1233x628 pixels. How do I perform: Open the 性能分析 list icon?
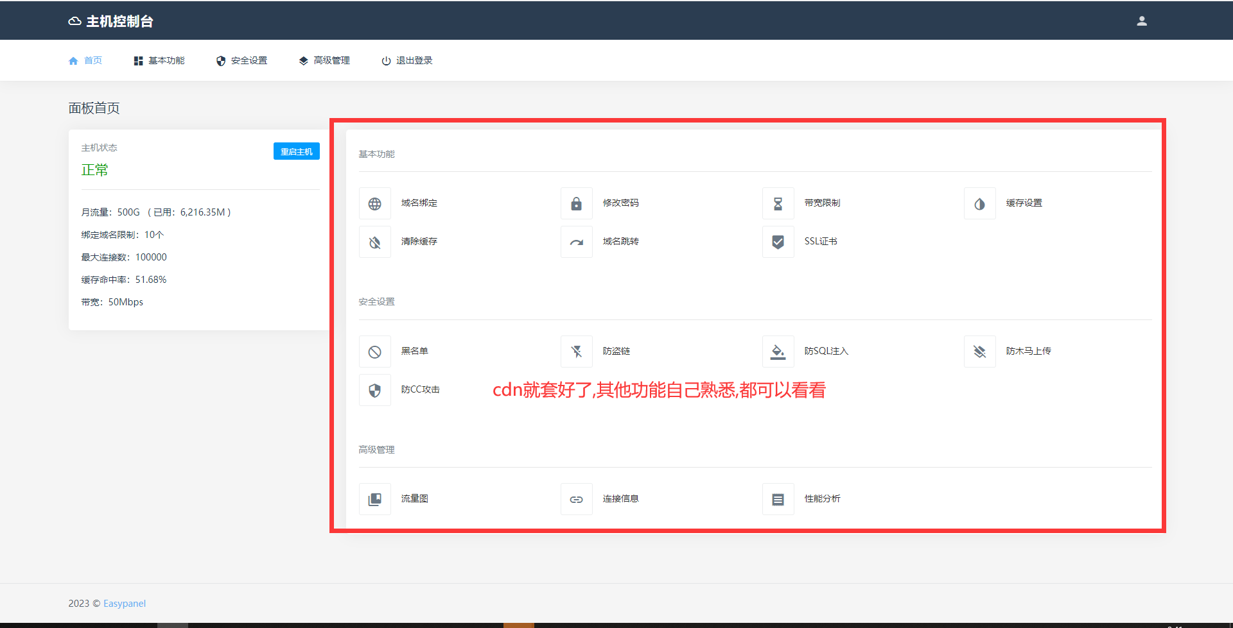[x=778, y=500]
